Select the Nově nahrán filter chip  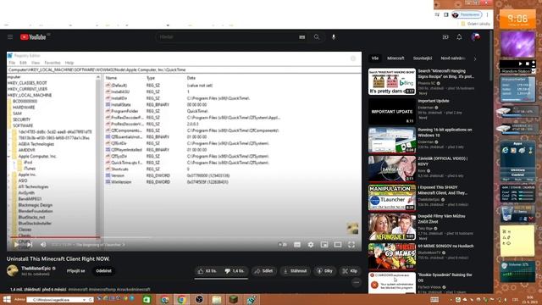tap(453, 58)
